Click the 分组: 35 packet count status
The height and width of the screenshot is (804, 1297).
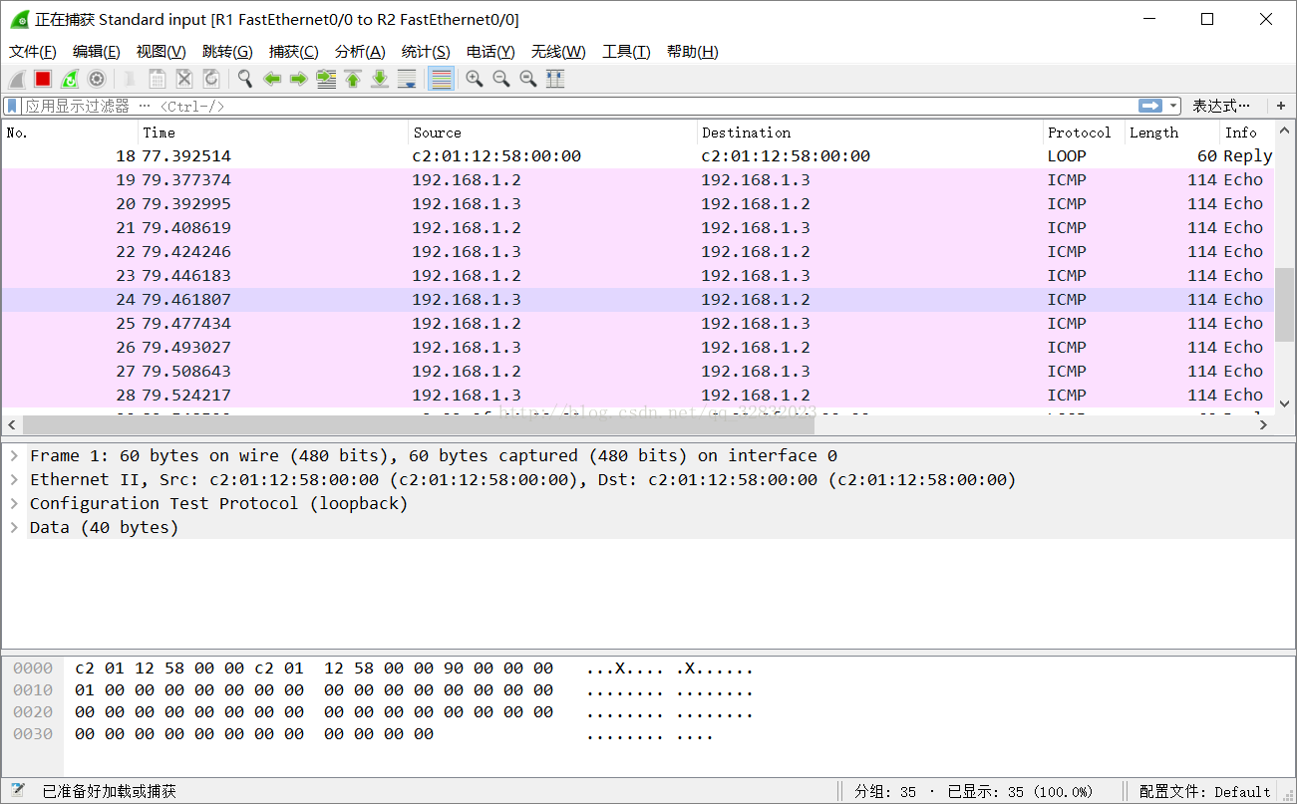click(885, 792)
